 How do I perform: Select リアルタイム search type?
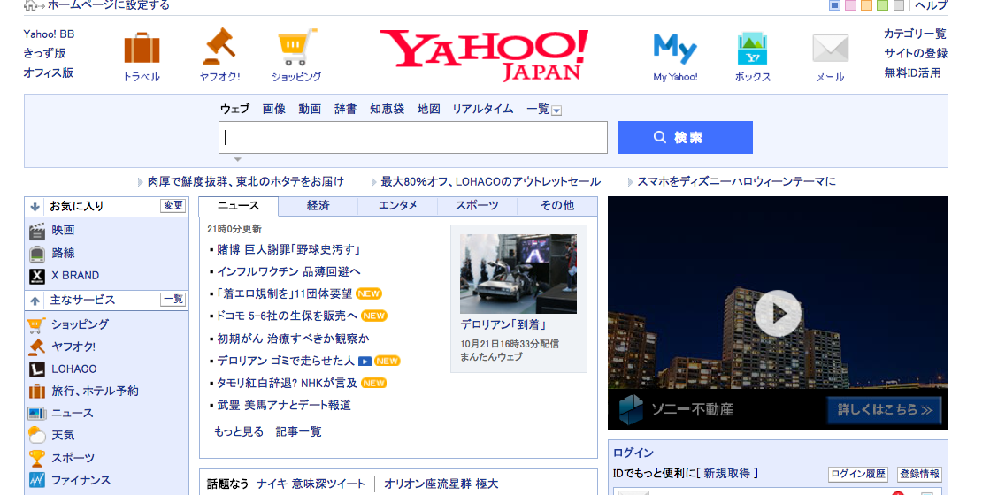[483, 109]
